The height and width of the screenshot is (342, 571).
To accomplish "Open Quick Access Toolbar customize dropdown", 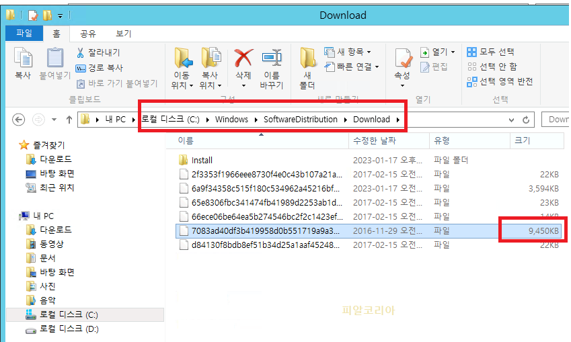I will point(60,15).
